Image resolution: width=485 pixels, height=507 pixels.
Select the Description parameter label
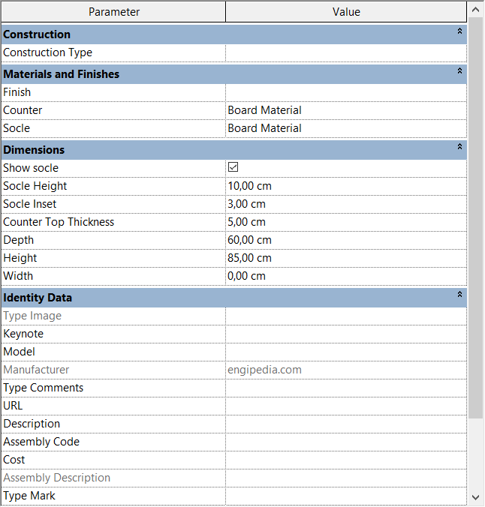32,424
